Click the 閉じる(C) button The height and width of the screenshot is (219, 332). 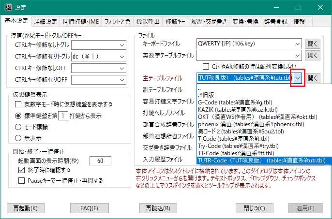click(255, 208)
